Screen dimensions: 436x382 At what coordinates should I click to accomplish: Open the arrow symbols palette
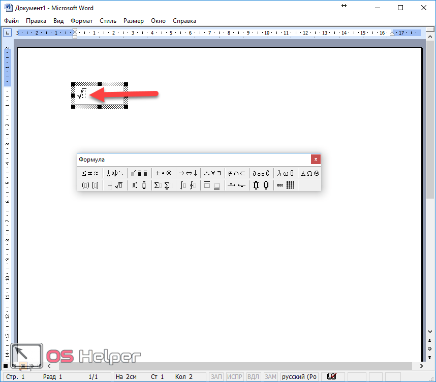[x=188, y=173]
